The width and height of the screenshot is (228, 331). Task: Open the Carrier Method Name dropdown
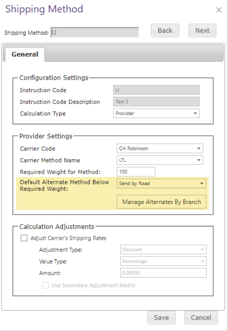point(160,160)
